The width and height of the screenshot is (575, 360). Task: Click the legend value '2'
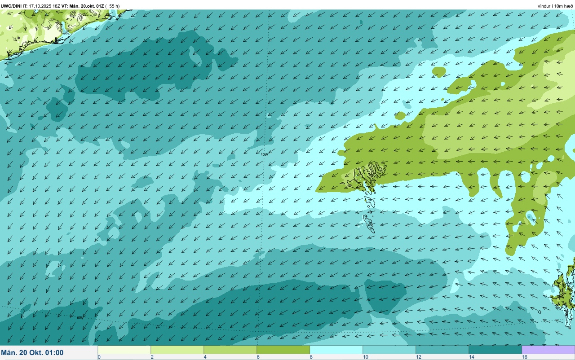152,357
